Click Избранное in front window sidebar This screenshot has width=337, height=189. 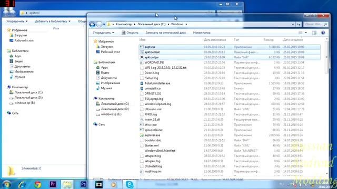pyautogui.click(x=106, y=41)
